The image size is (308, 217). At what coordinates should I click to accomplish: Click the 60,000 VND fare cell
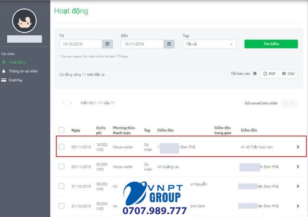(x=102, y=167)
